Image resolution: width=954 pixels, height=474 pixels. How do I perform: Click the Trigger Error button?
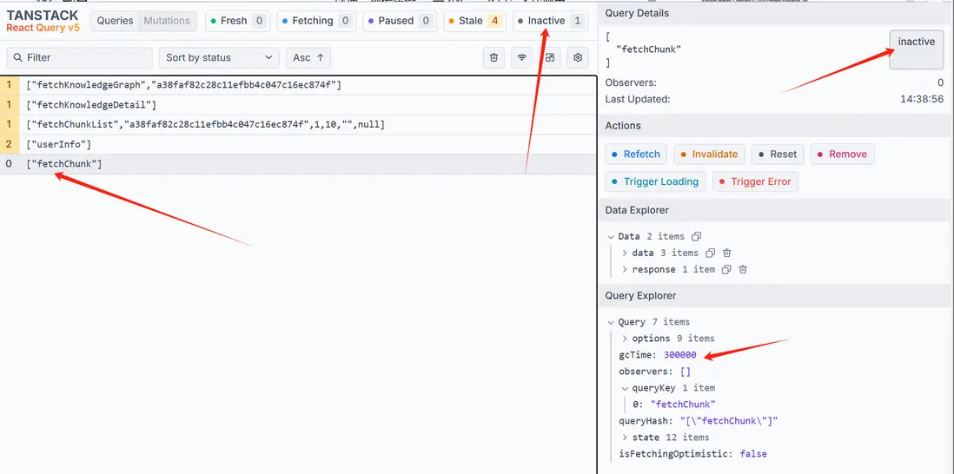click(755, 181)
